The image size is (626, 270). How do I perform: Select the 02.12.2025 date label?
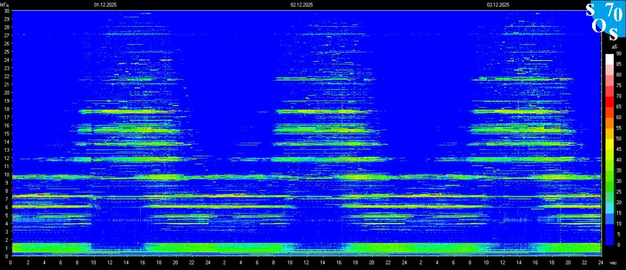[x=302, y=5]
